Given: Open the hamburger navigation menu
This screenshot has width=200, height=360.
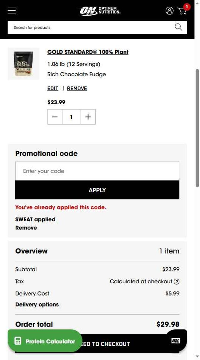Looking at the screenshot, I should [x=12, y=11].
